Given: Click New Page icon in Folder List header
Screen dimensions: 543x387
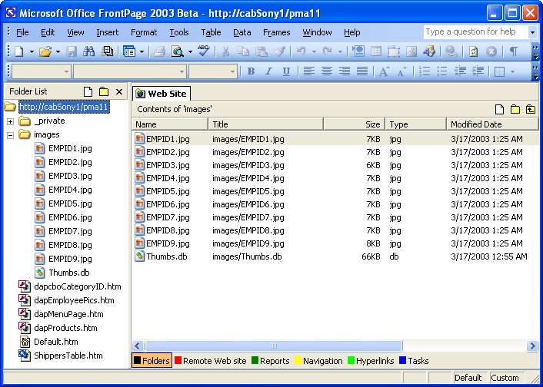Looking at the screenshot, I should pos(88,91).
